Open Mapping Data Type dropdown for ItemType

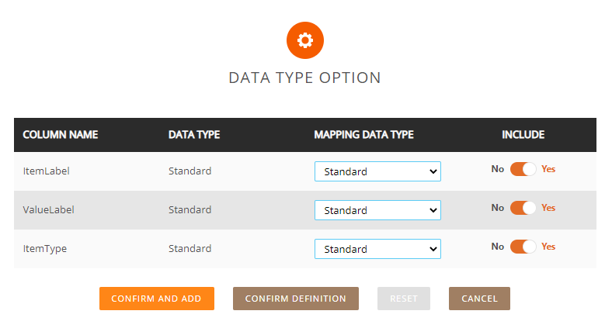pyautogui.click(x=377, y=249)
